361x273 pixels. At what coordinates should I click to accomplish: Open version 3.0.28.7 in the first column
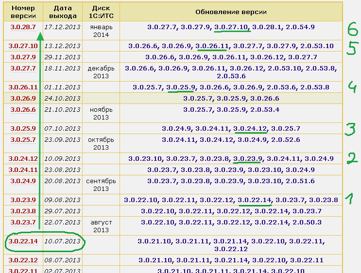23,27
